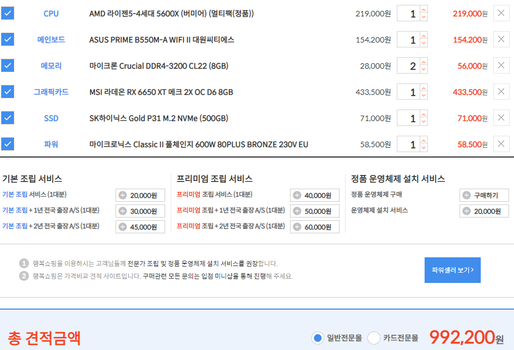The image size is (514, 350).
Task: Uncheck the 파워 row checkbox
Action: point(8,144)
